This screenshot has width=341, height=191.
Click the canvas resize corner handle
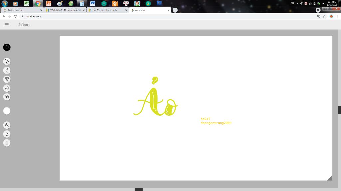coord(330,178)
